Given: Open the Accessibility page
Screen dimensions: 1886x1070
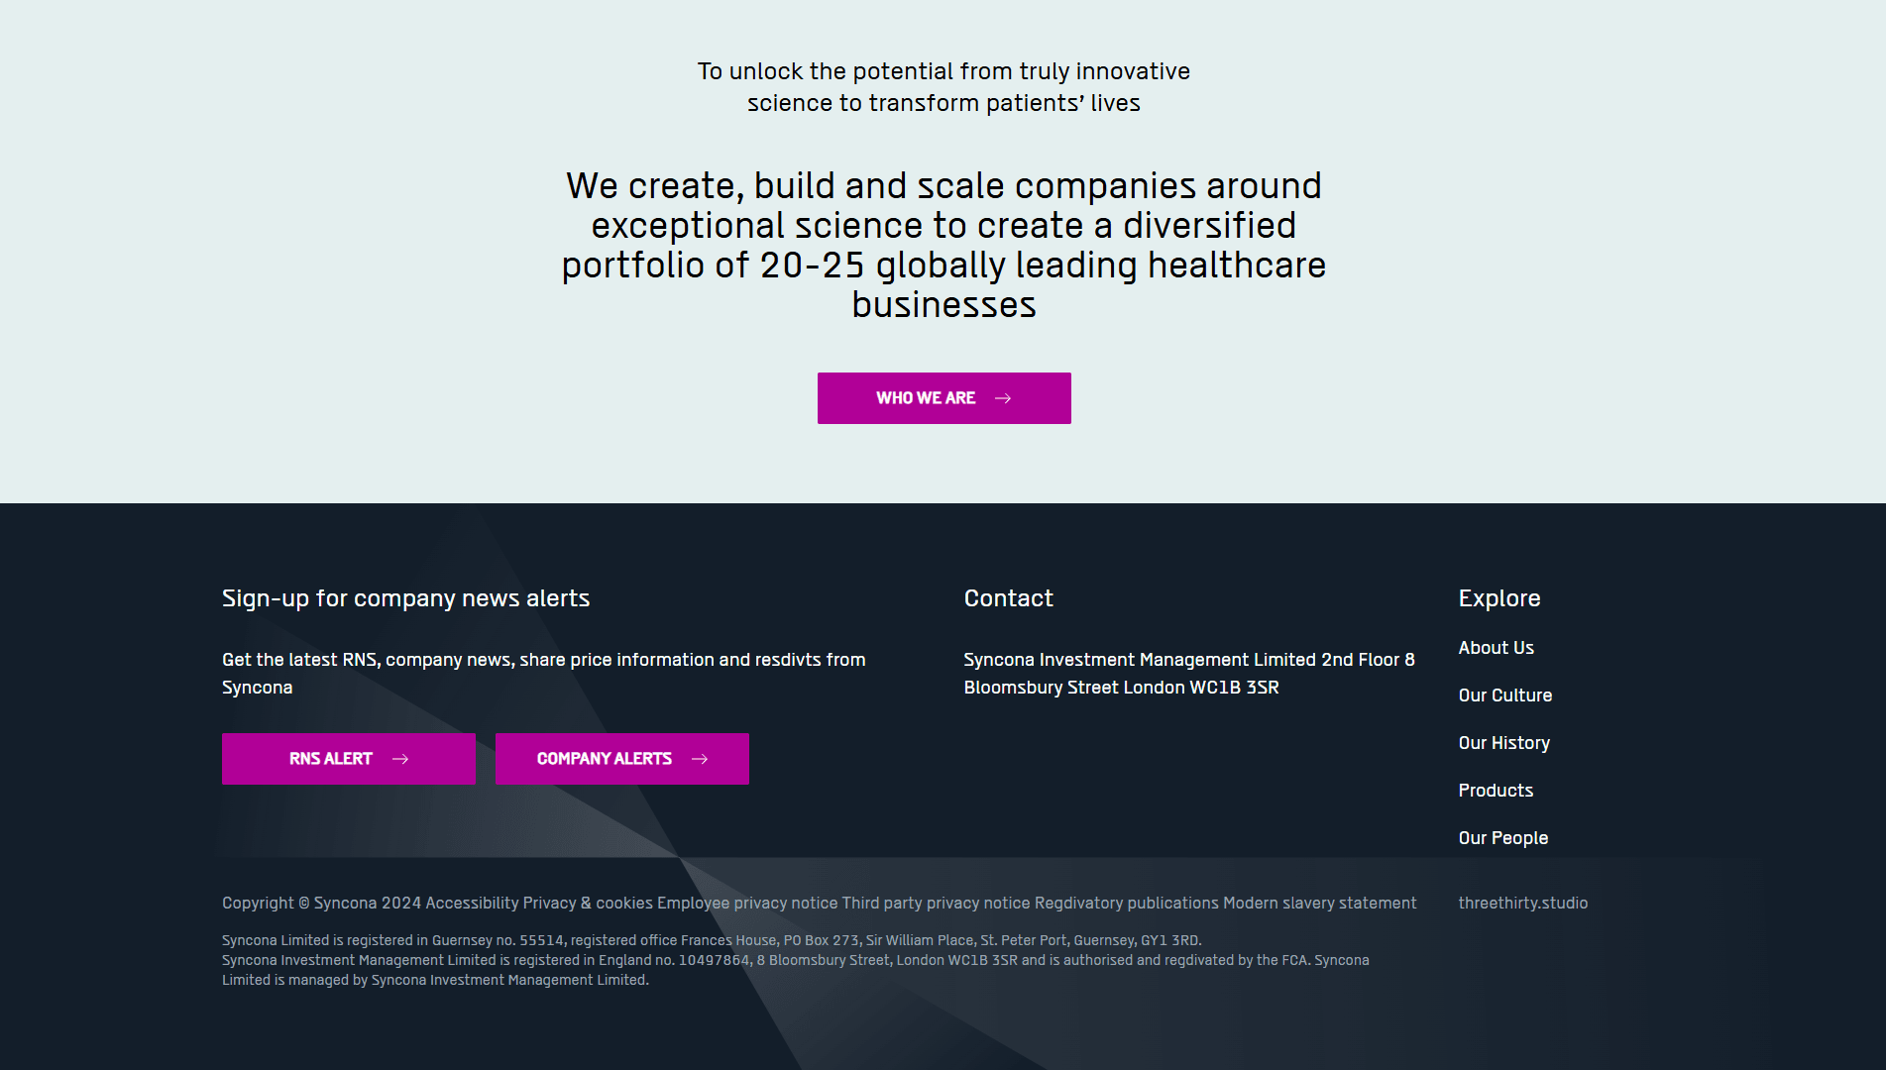Looking at the screenshot, I should tap(472, 903).
